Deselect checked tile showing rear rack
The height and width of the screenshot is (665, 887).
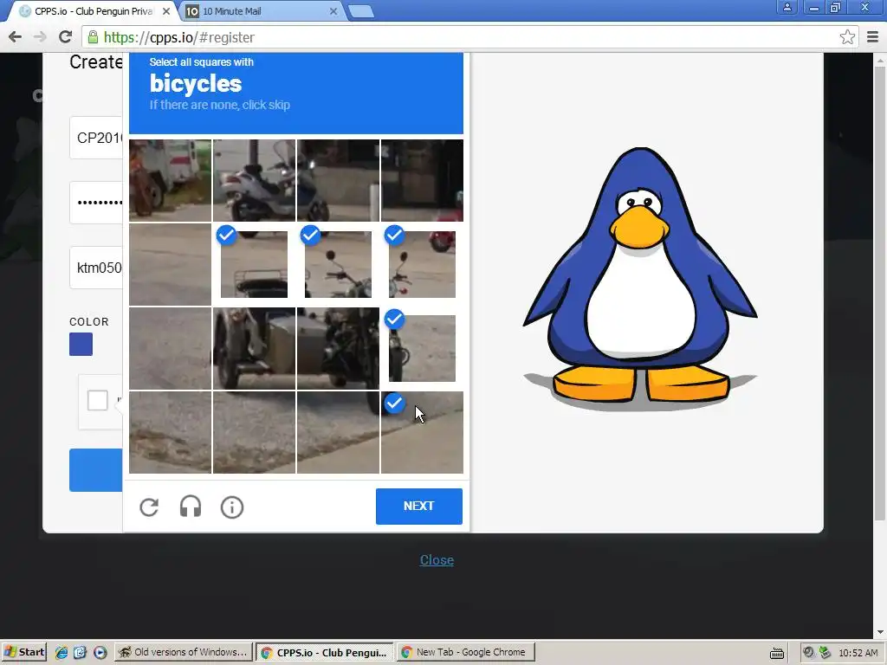pos(254,264)
